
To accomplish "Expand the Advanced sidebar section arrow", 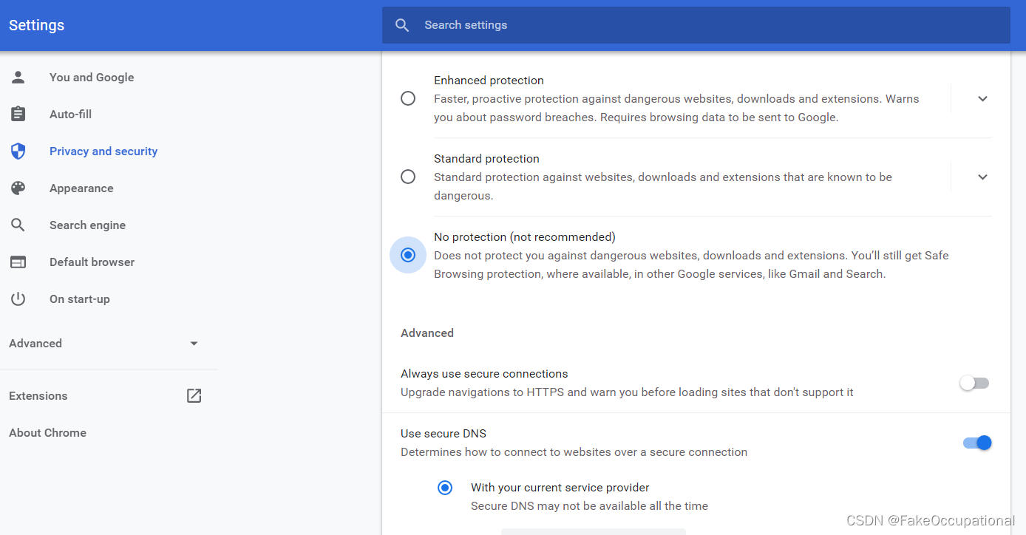I will [194, 344].
